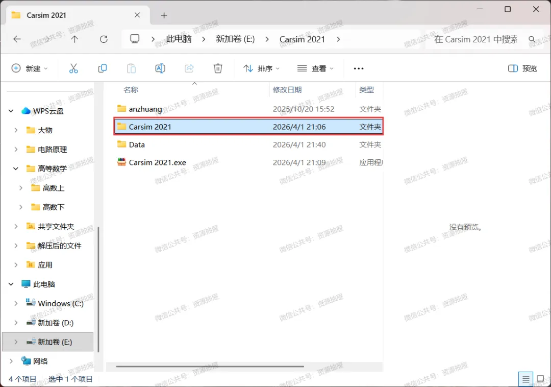Click 新加卷 (E:) in the address breadcrumb
Screen dimensions: 551x387
tap(235, 39)
